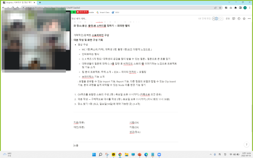The image size is (253, 158).
Task: Open the Chrome three-dot menu
Action: click(250, 8)
